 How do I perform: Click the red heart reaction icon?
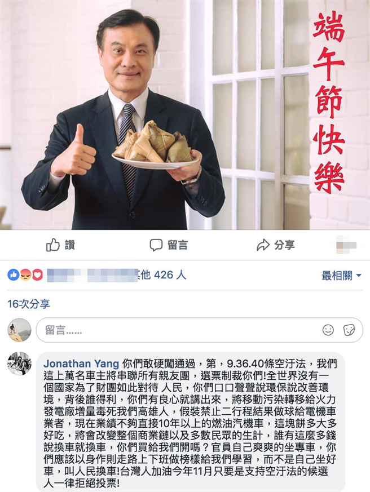pos(37,275)
